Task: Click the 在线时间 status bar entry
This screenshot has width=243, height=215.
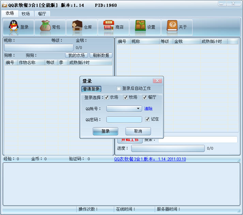Action: click(x=134, y=209)
